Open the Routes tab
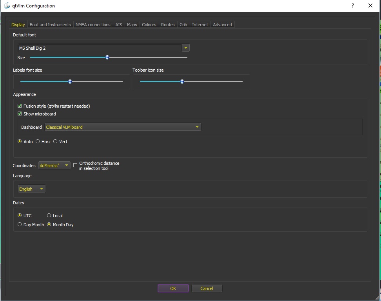 (168, 25)
